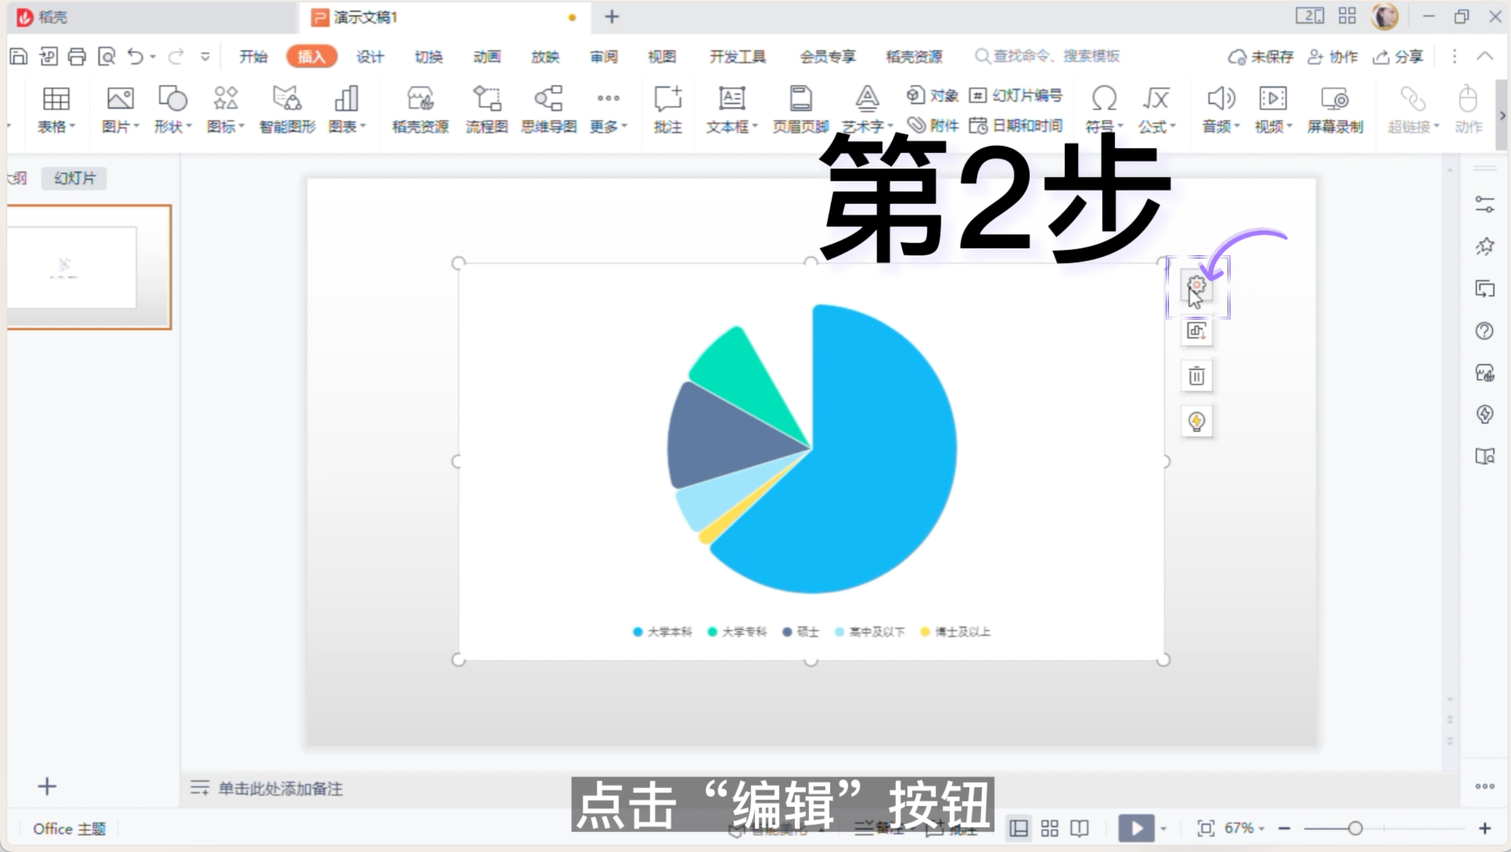Screen dimensions: 1511x852
Task: Toggle undo action in toolbar
Action: pyautogui.click(x=136, y=56)
